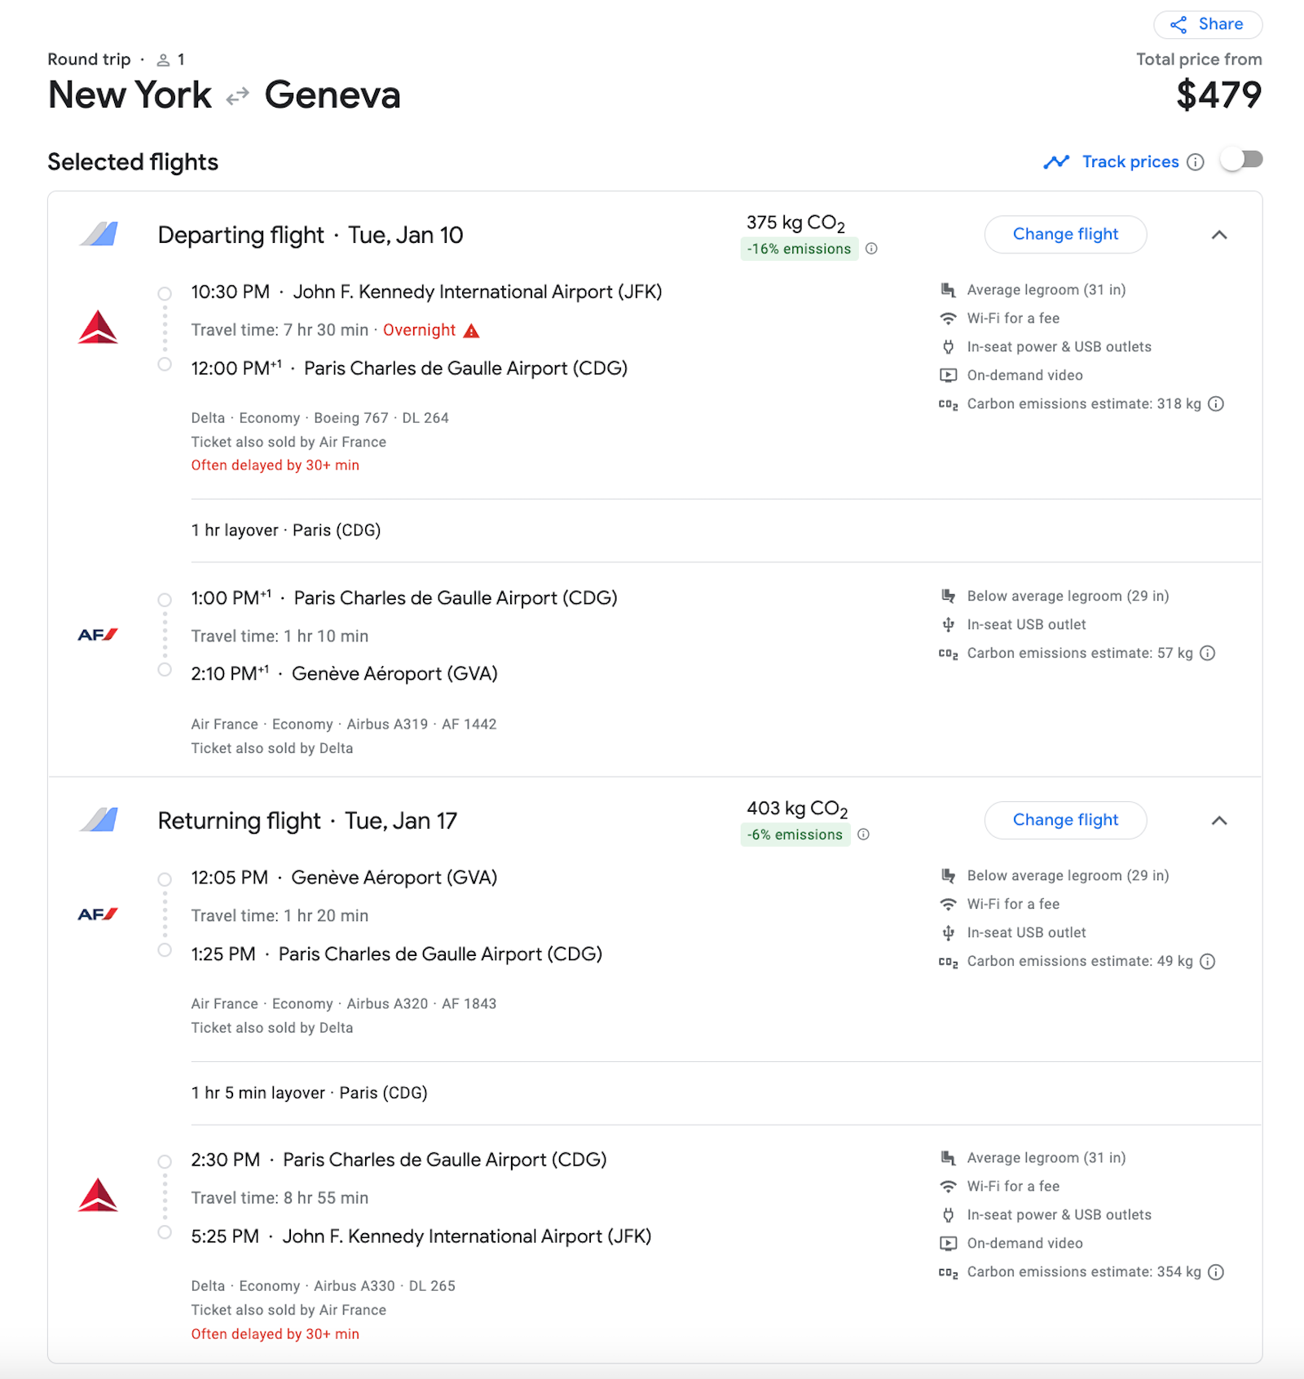This screenshot has height=1379, width=1304.
Task: Open the Share menu
Action: point(1207,24)
